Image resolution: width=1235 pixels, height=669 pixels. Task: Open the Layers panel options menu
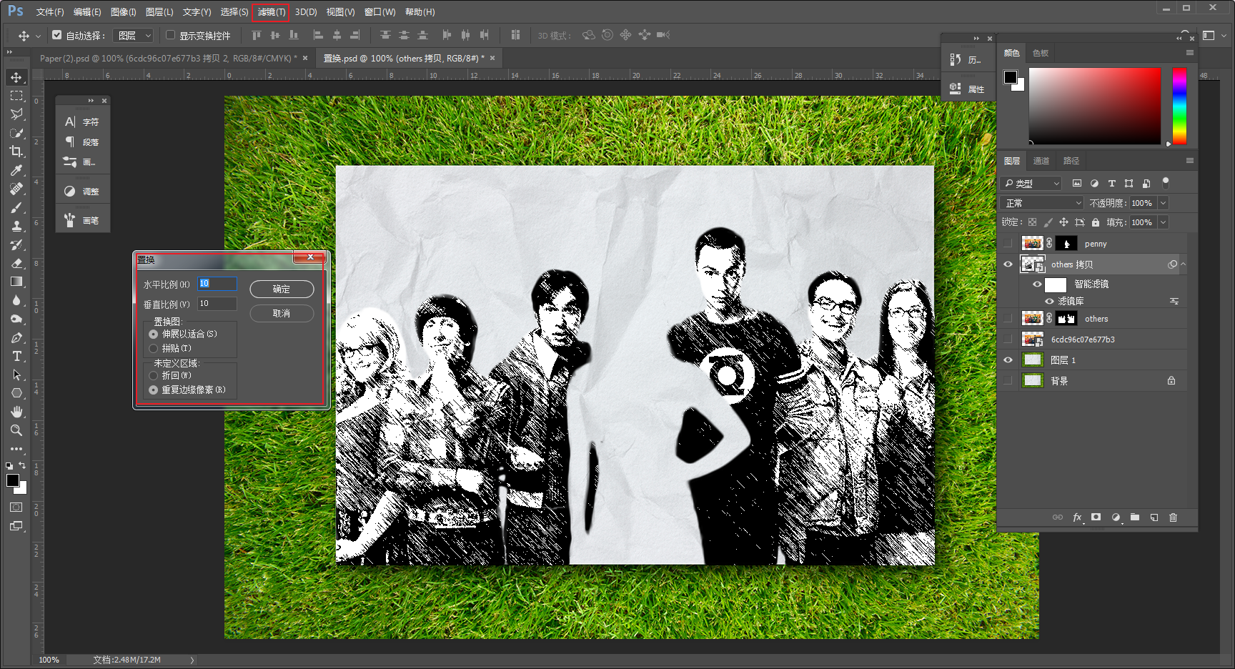[1190, 161]
